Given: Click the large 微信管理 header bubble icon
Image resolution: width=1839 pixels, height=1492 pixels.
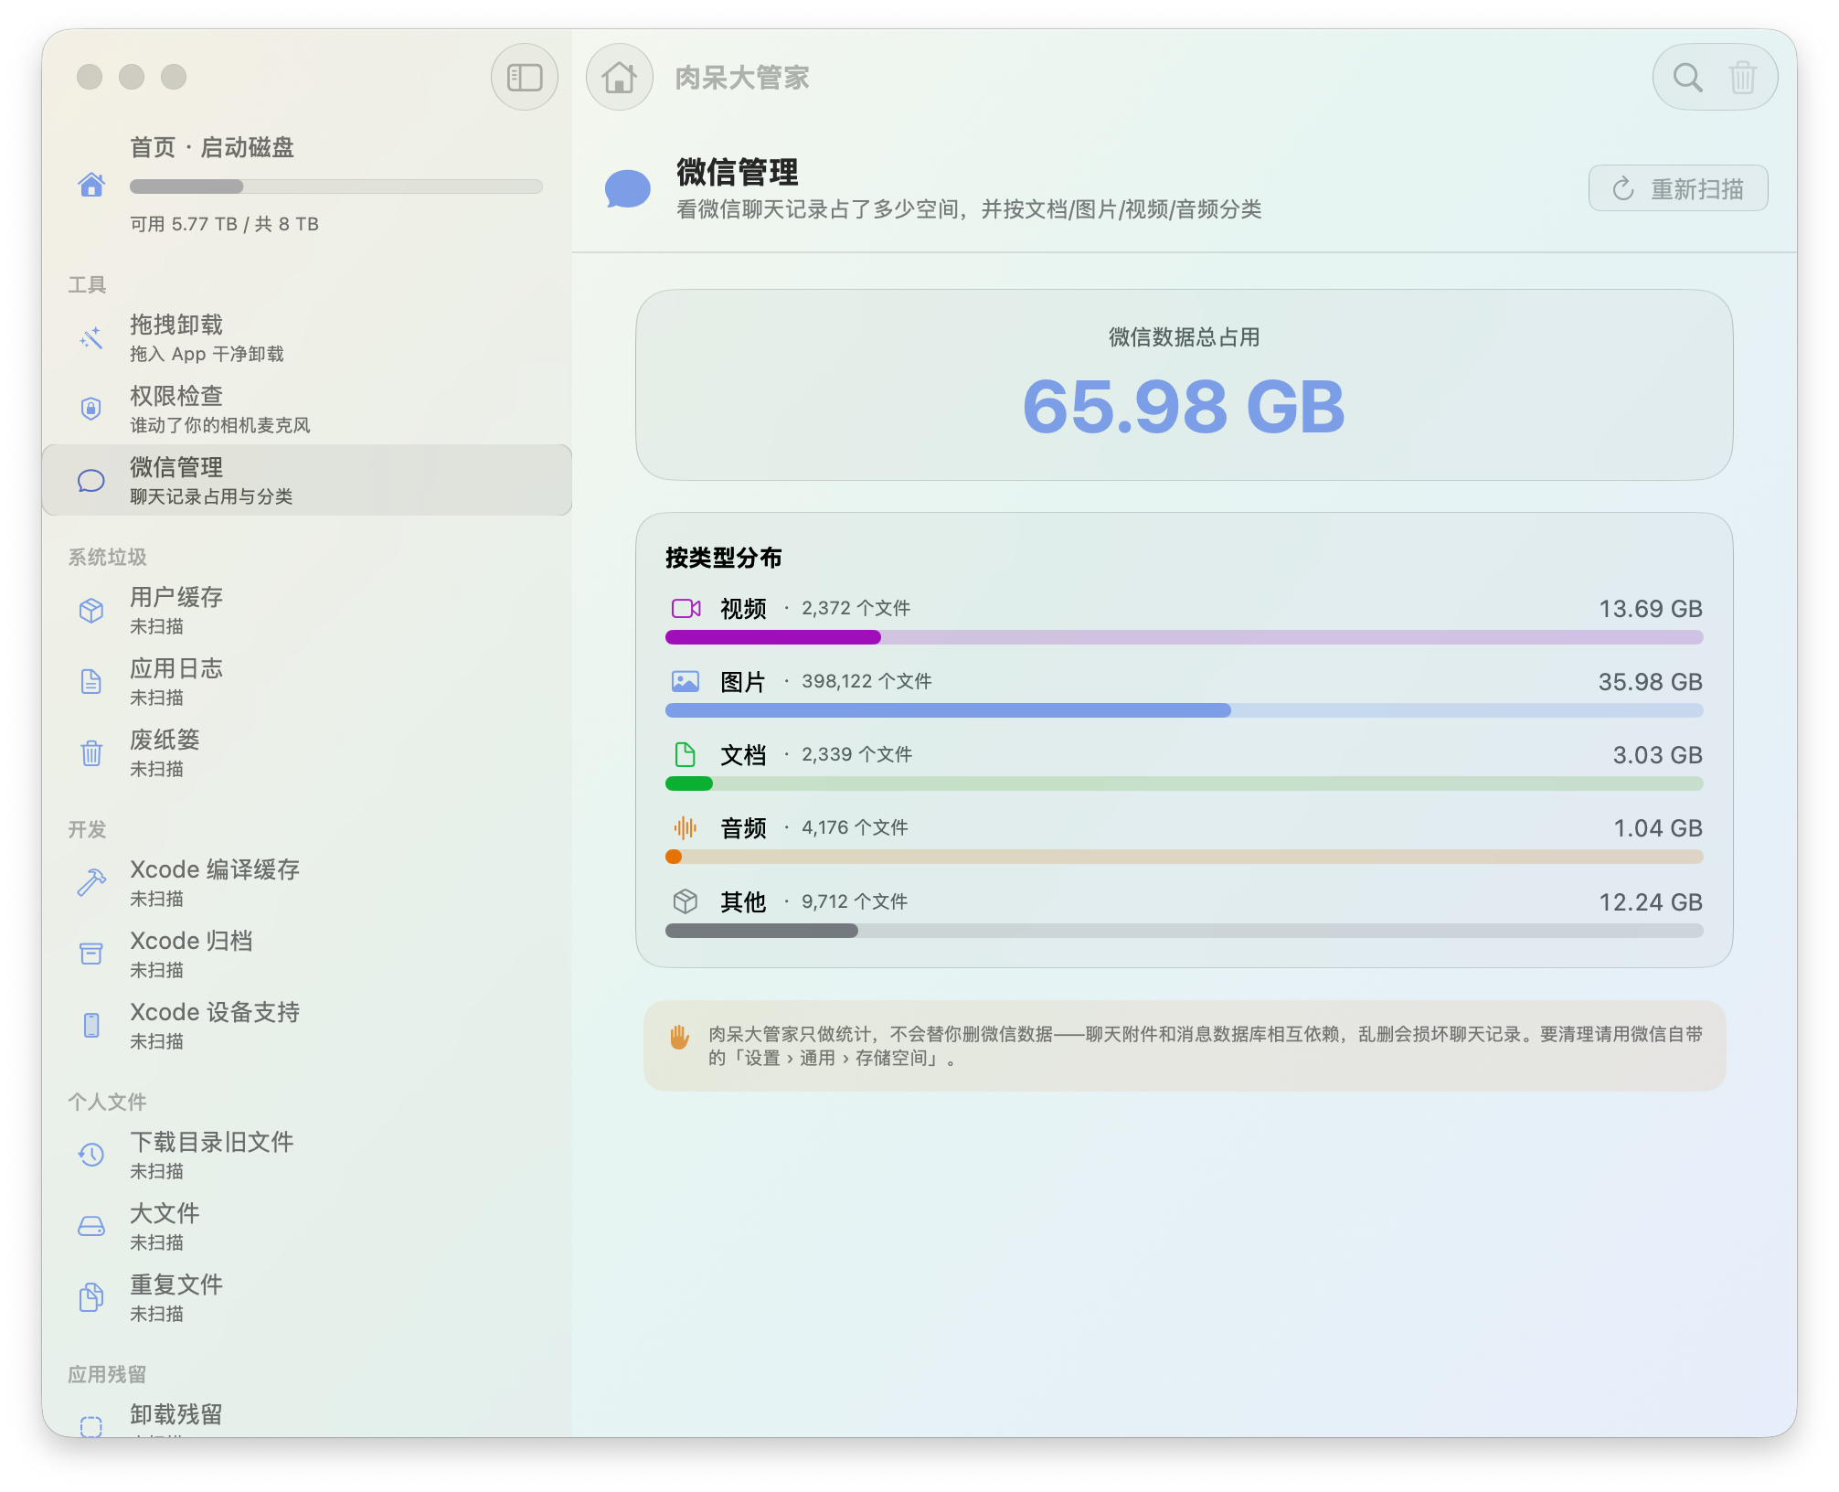Looking at the screenshot, I should tap(628, 188).
